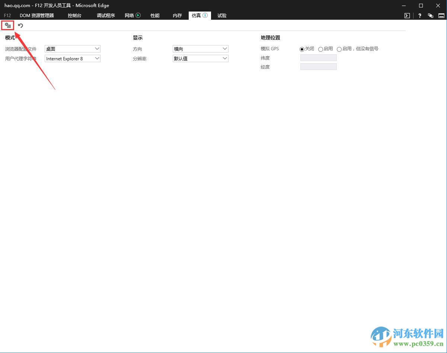Click the dock-to-bottom icon at top right
This screenshot has width=447, height=353.
click(x=441, y=16)
